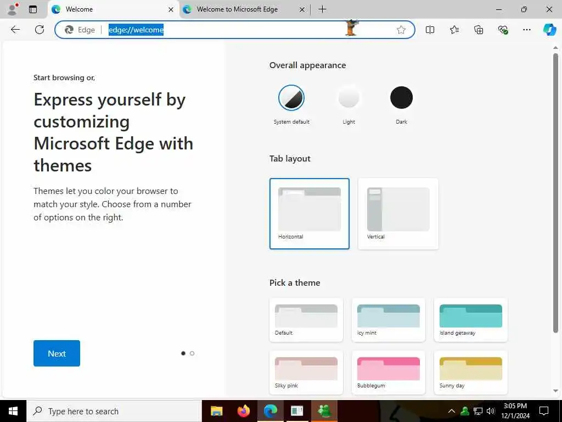Open the network tray icon
Viewport: 562px width, 422px height.
click(x=478, y=411)
